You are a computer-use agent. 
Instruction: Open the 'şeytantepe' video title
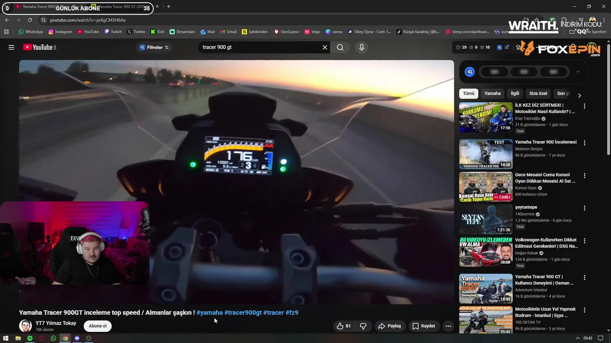tap(526, 207)
